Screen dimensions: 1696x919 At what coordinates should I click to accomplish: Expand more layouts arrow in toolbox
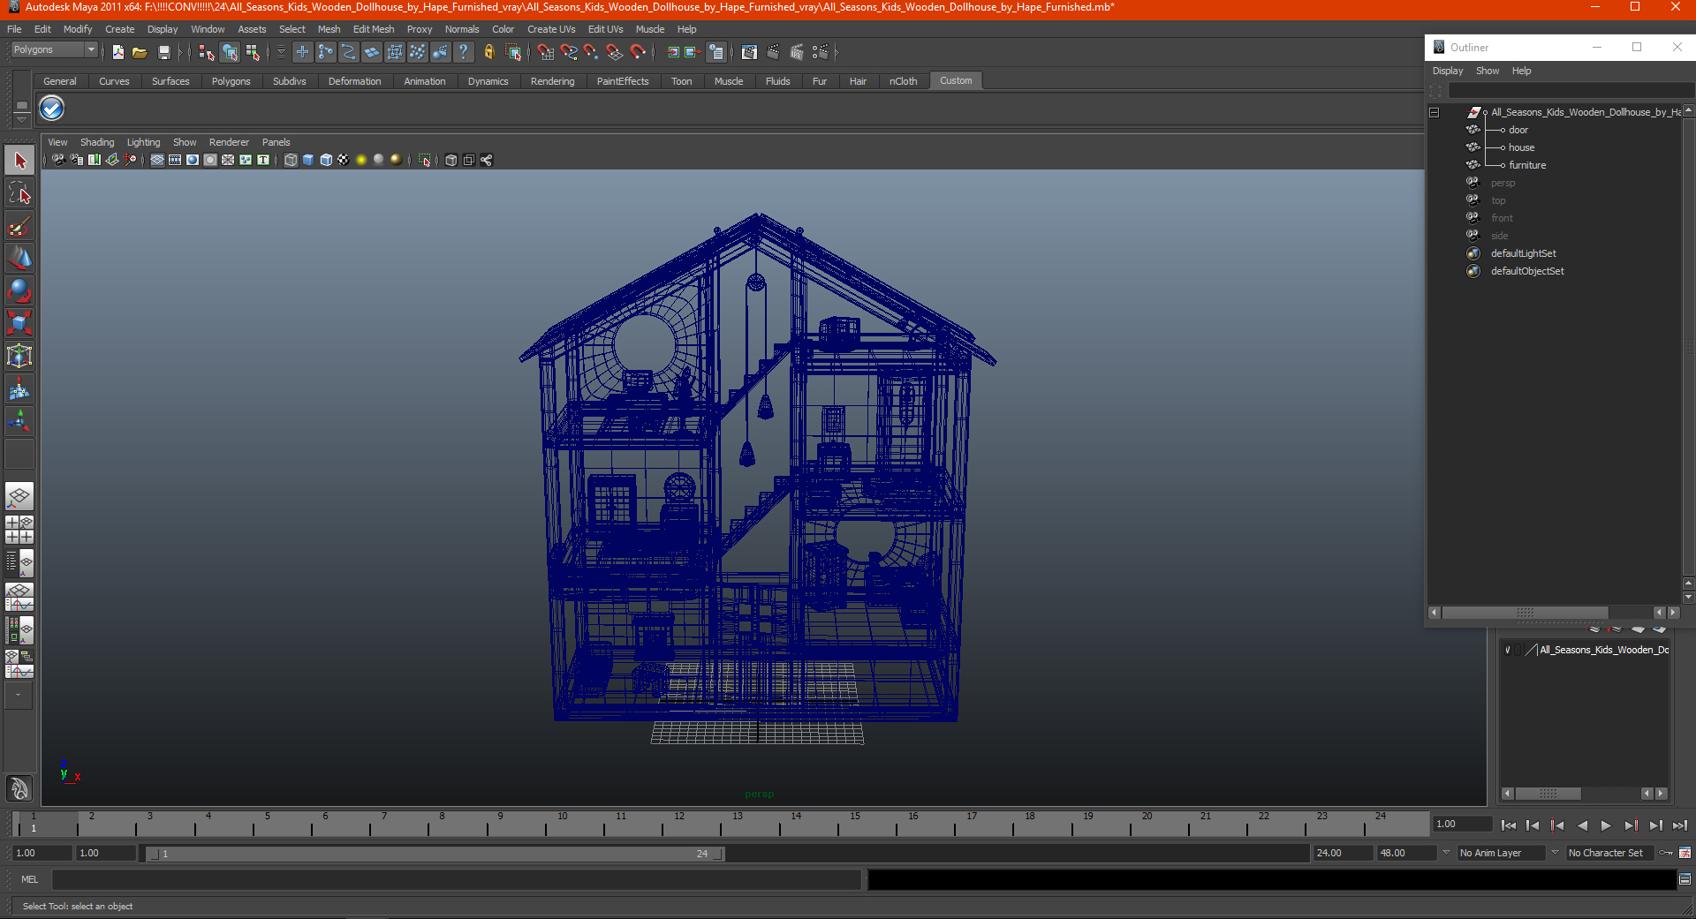click(19, 696)
